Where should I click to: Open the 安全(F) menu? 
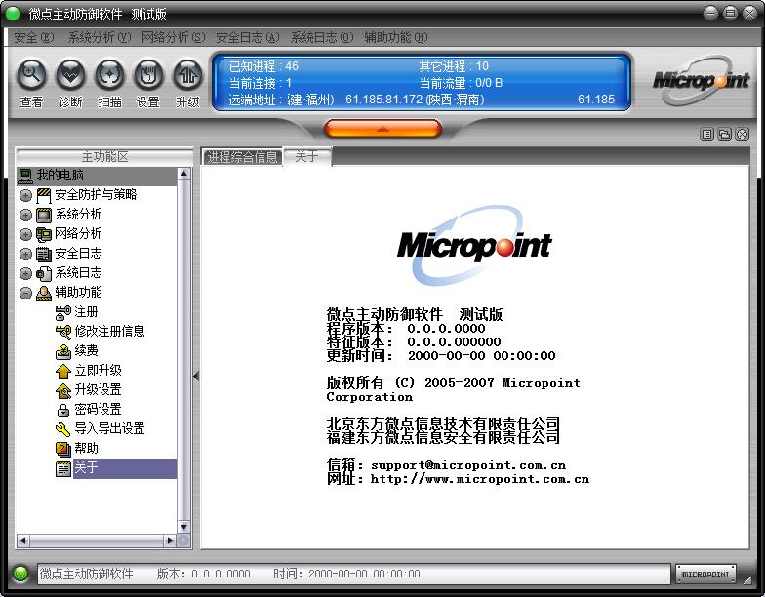point(33,37)
